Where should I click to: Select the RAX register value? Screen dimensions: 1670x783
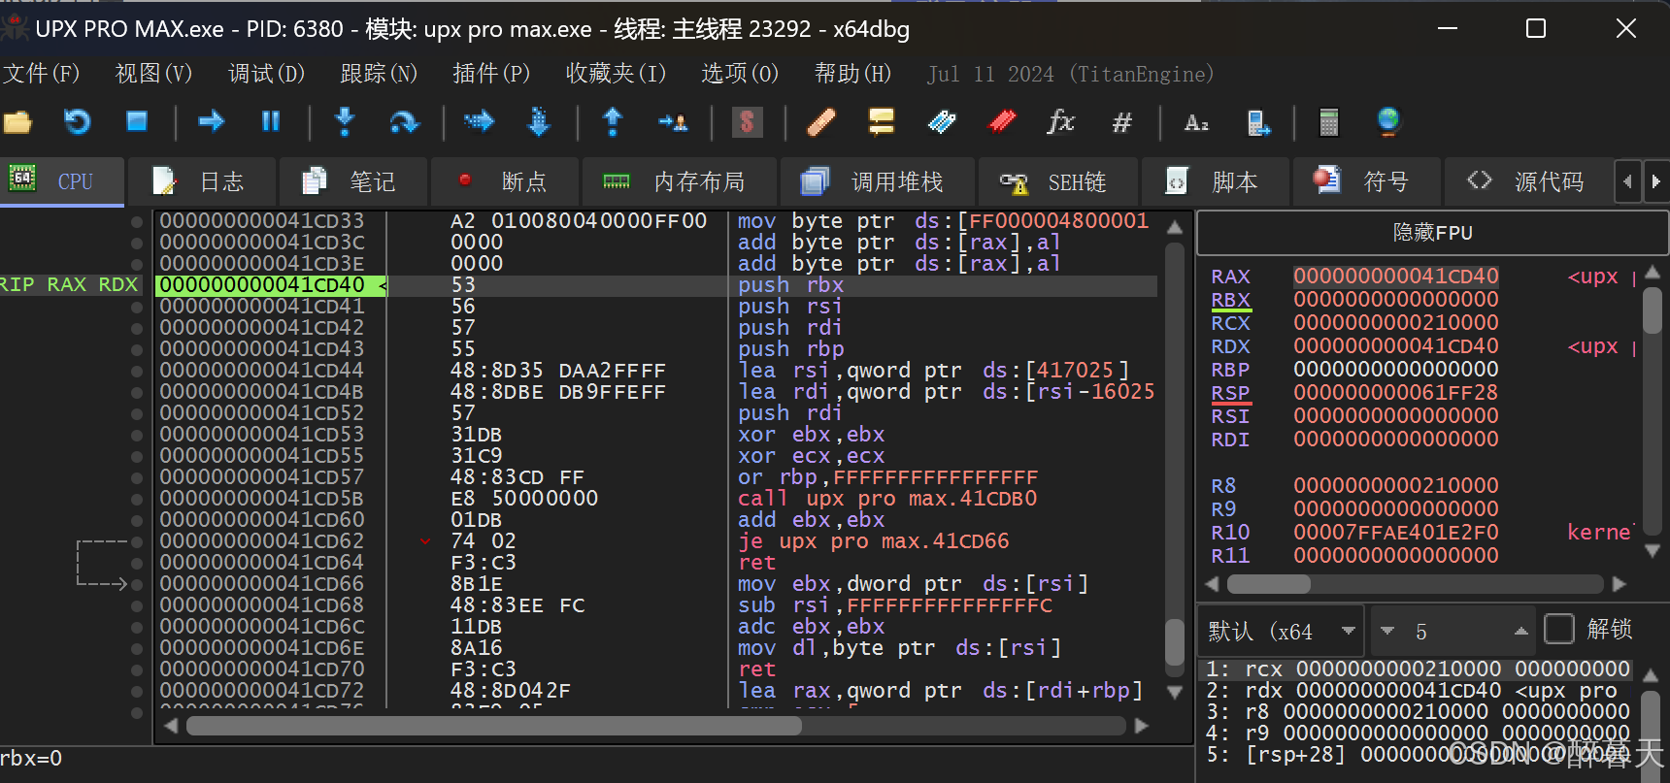1395,277
